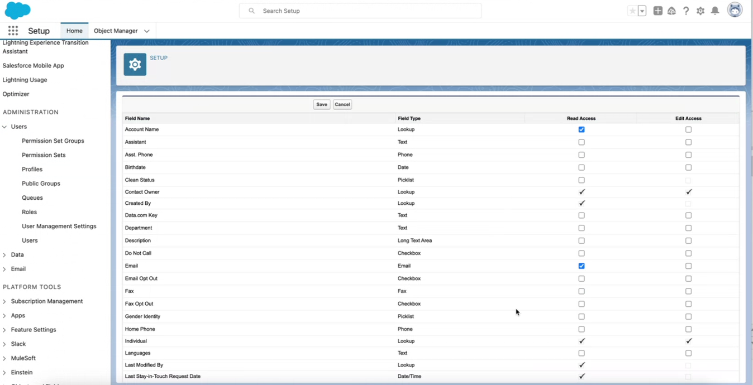Collapse the Users section in sidebar
The width and height of the screenshot is (753, 385).
[x=4, y=127]
